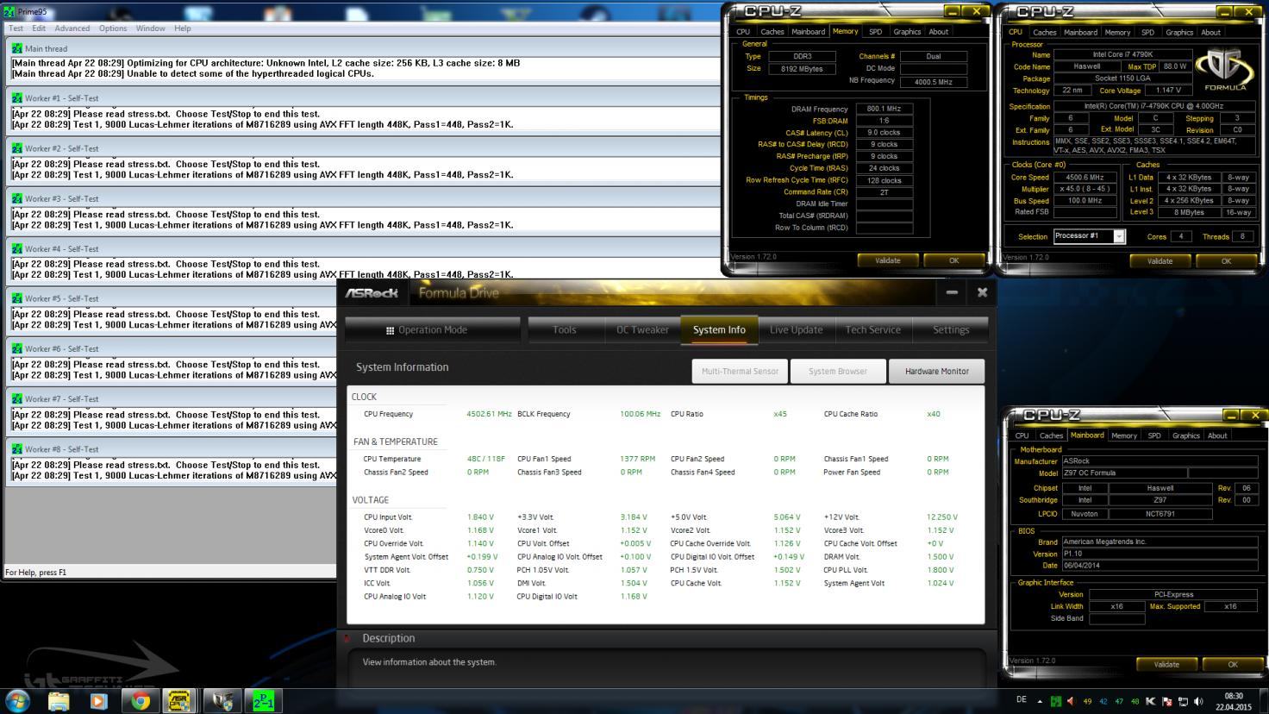Switch to the OC Tweaker tab
This screenshot has width=1269, height=714.
coord(642,329)
